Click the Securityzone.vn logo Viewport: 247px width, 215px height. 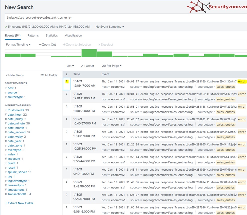point(217,6)
